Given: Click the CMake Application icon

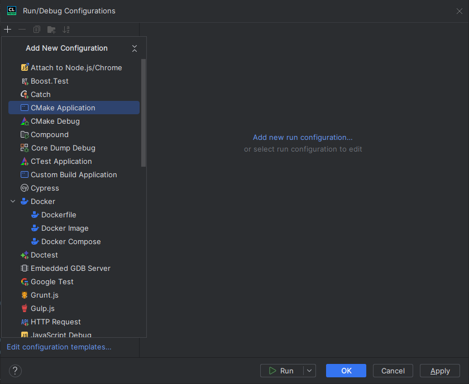Looking at the screenshot, I should pyautogui.click(x=25, y=108).
